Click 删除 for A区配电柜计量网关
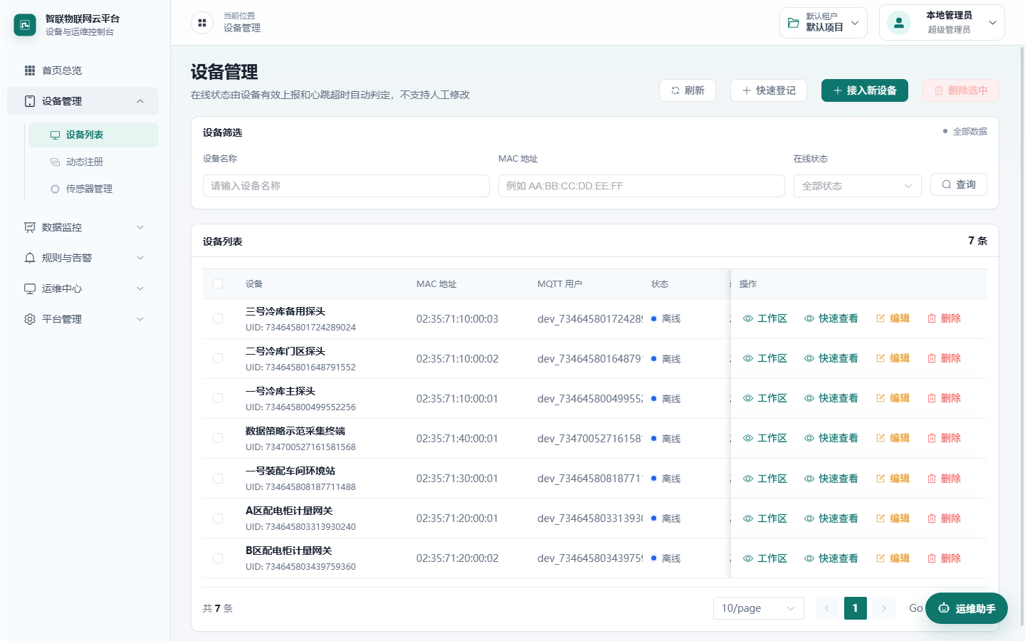The height and width of the screenshot is (641, 1025). (x=944, y=518)
